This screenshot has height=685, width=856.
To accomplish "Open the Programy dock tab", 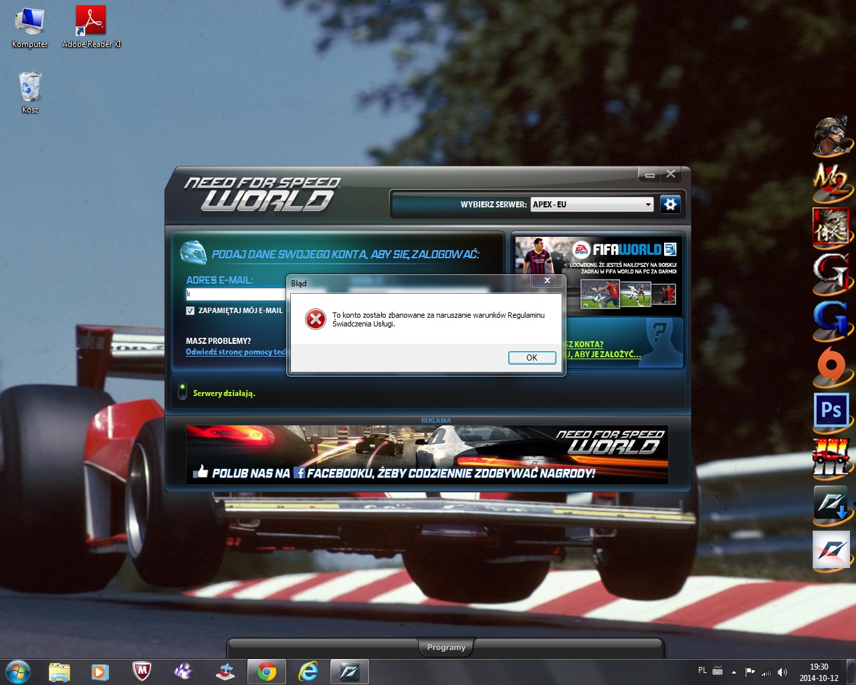I will pyautogui.click(x=446, y=647).
